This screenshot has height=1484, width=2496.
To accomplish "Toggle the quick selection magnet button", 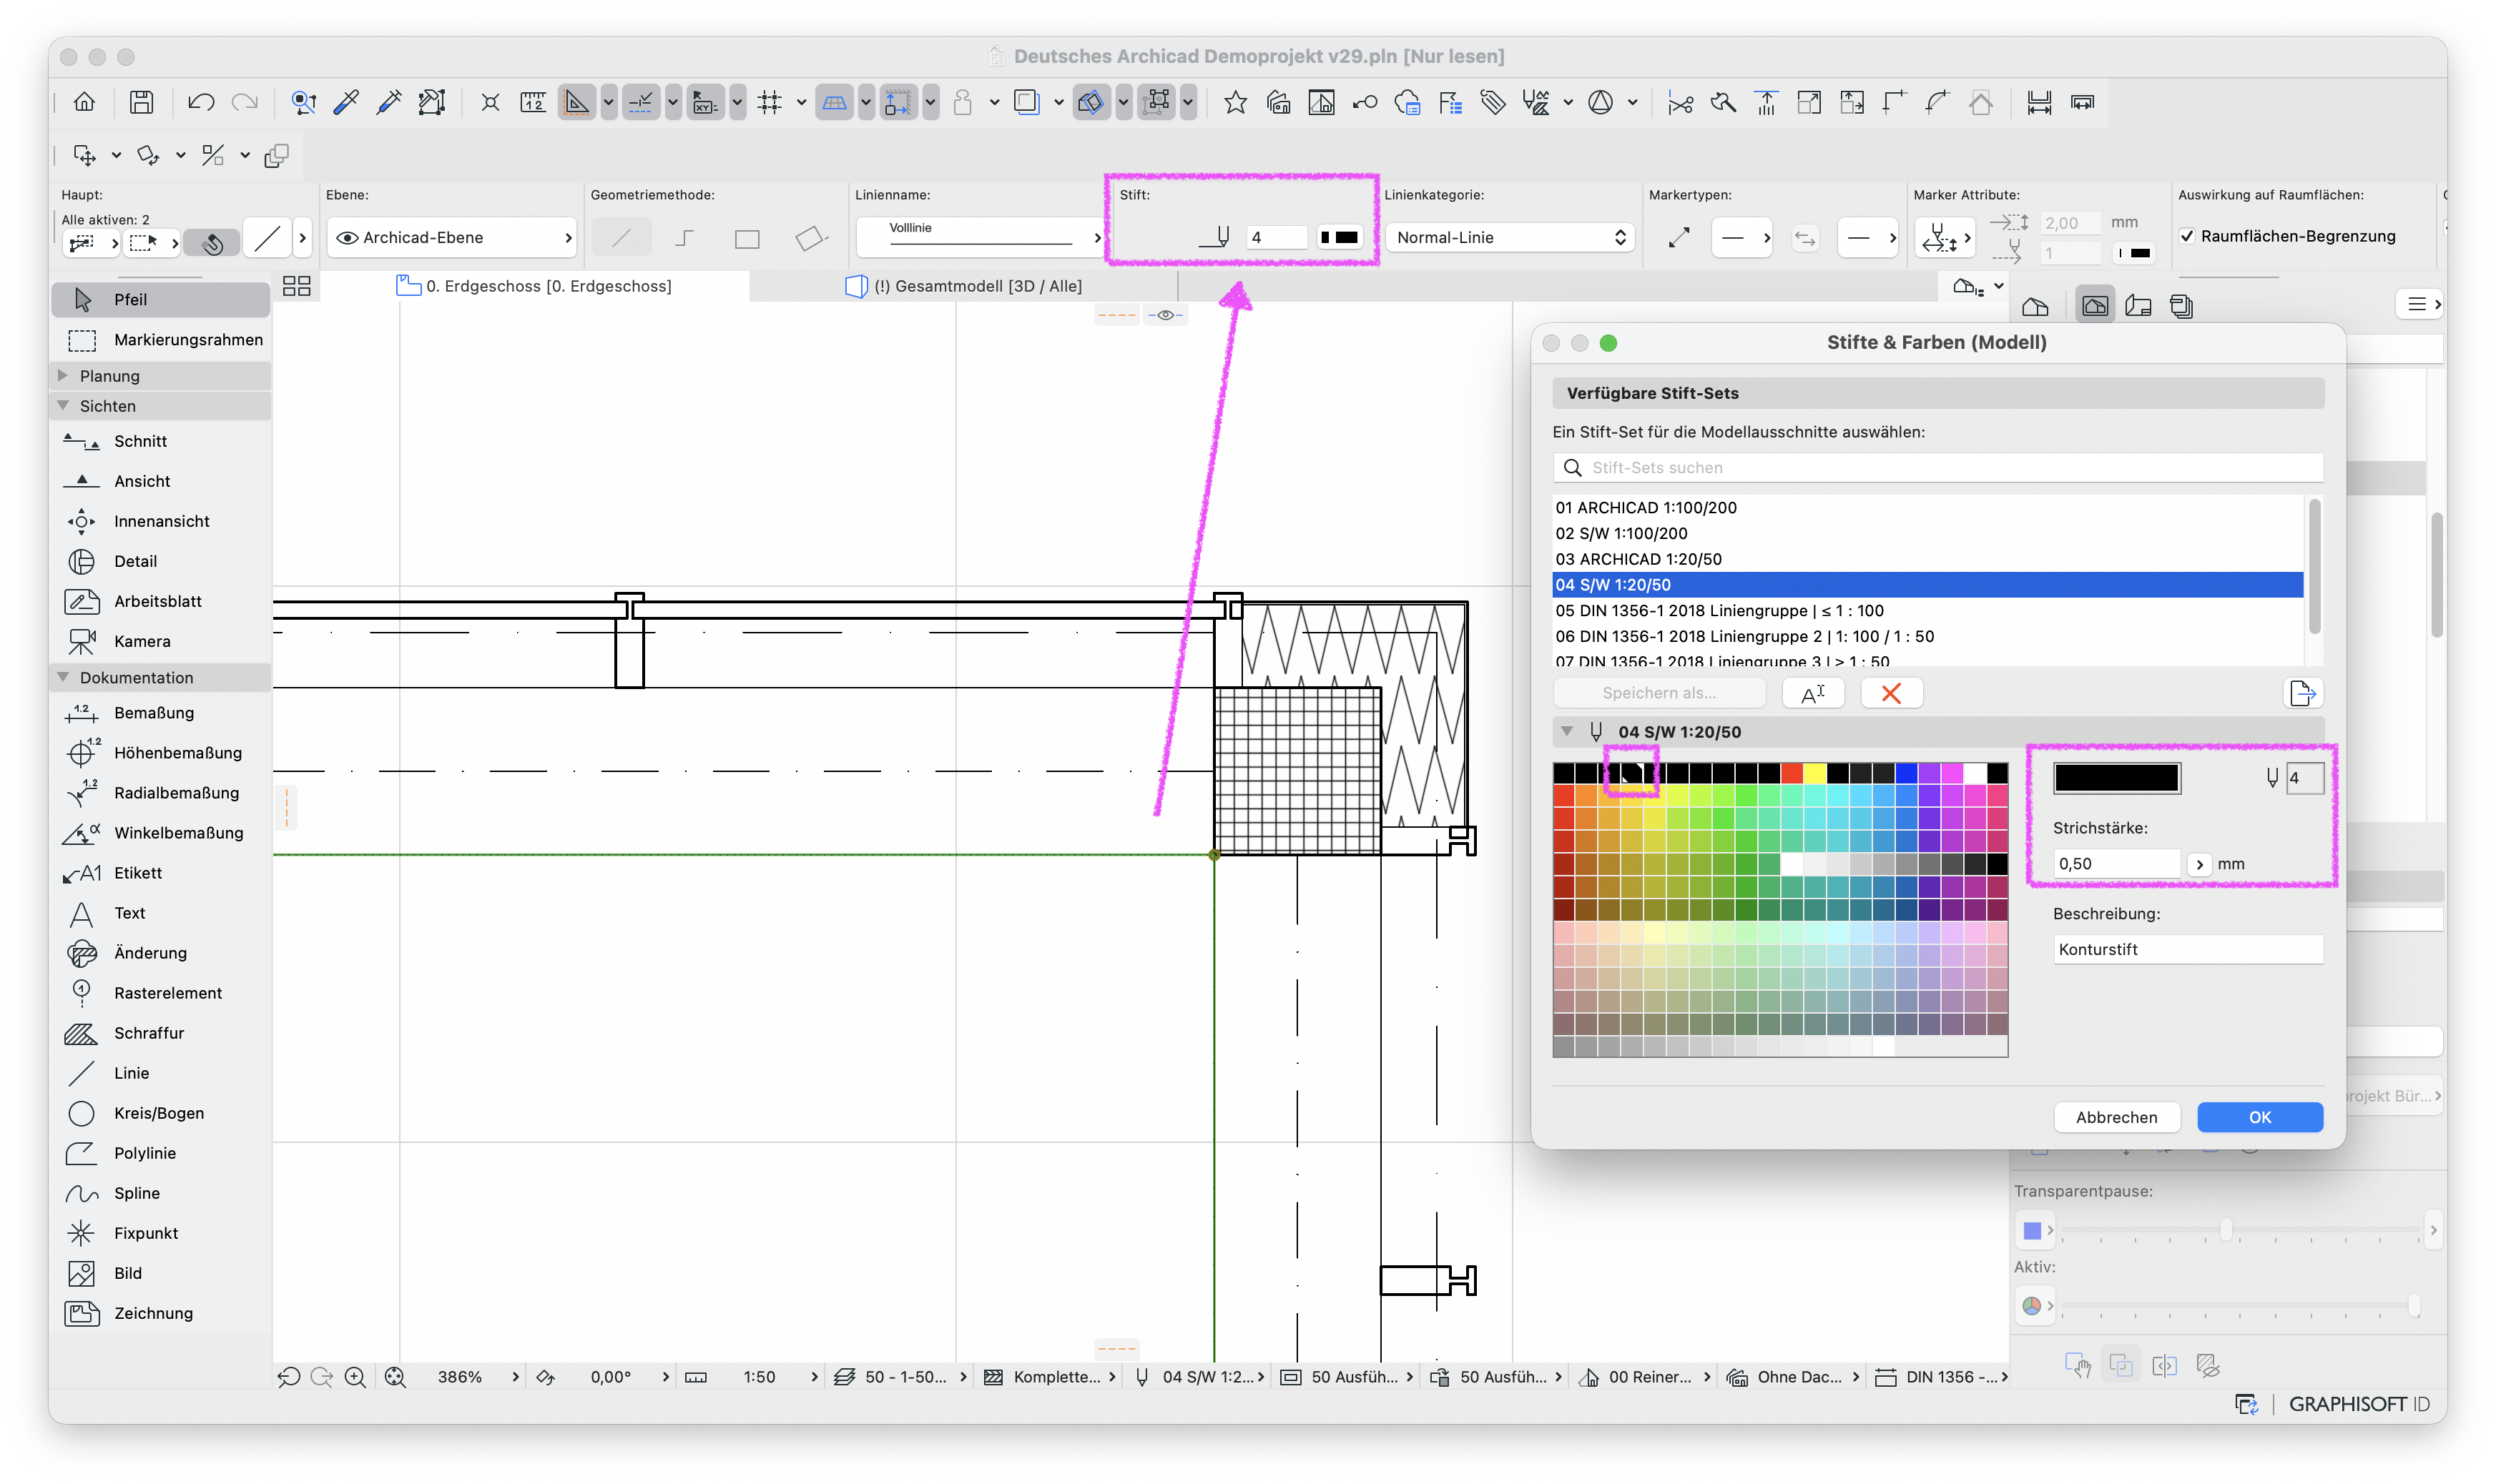I will (x=212, y=242).
